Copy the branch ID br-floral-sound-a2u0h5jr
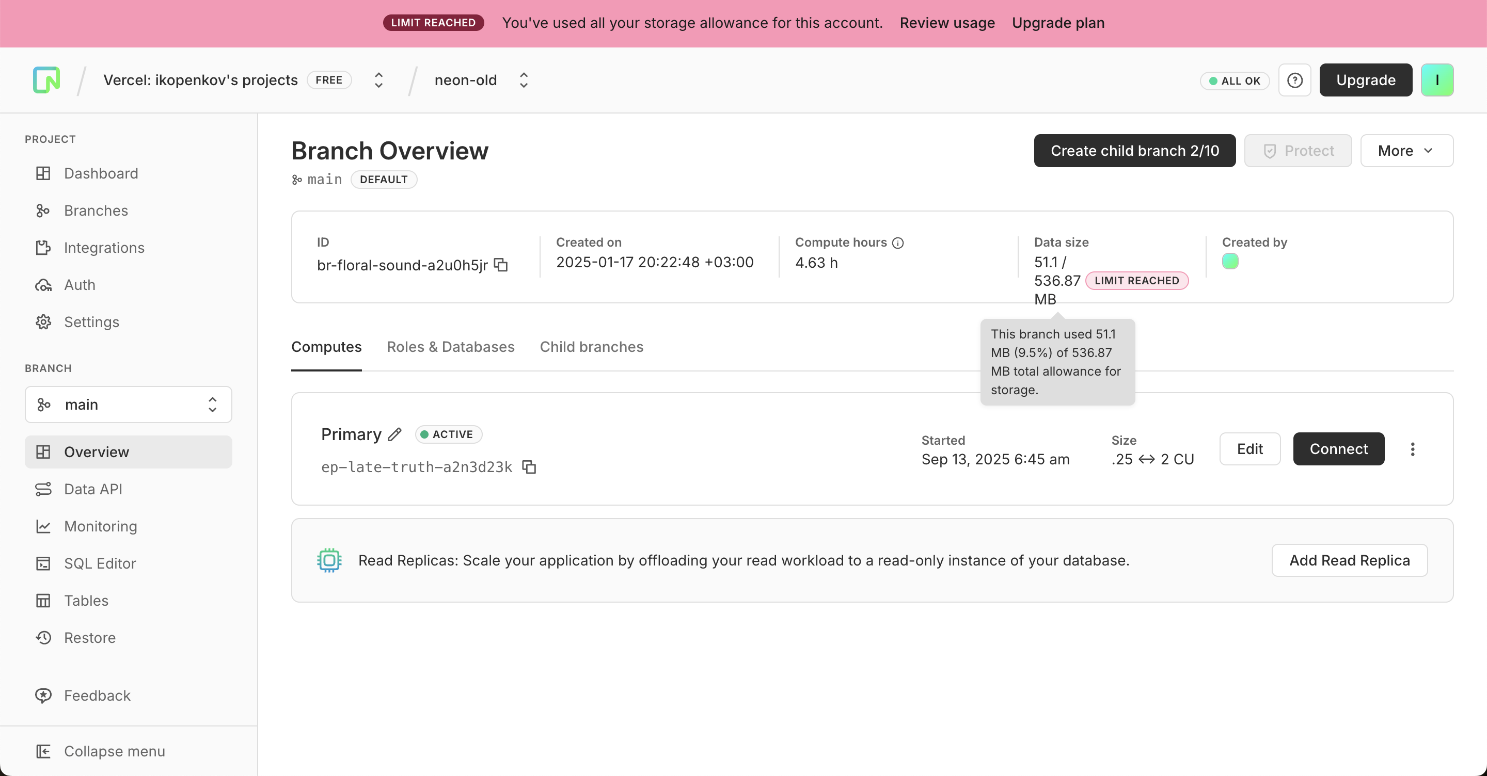The width and height of the screenshot is (1487, 776). pos(501,265)
